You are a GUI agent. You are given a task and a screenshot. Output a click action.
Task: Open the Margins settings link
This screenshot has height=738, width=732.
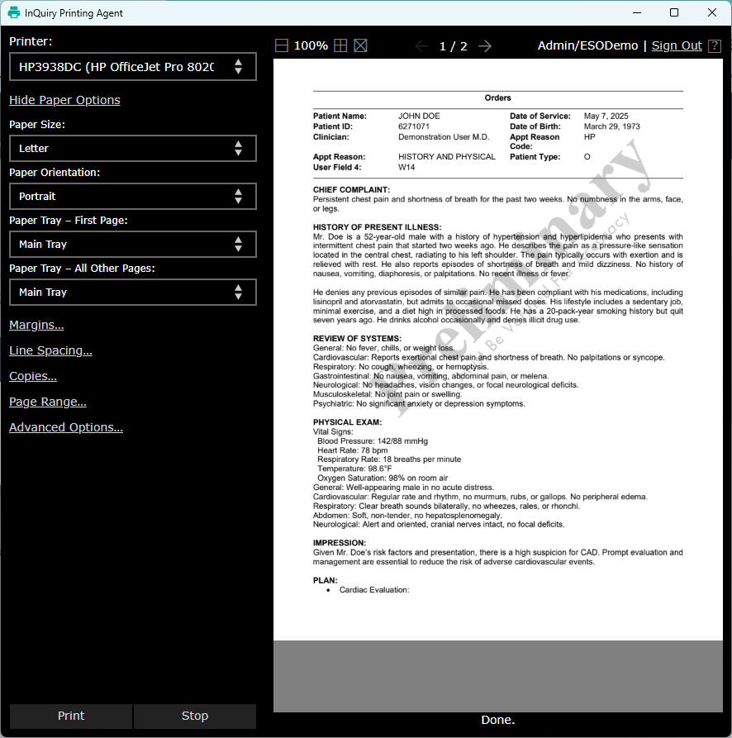pos(36,326)
